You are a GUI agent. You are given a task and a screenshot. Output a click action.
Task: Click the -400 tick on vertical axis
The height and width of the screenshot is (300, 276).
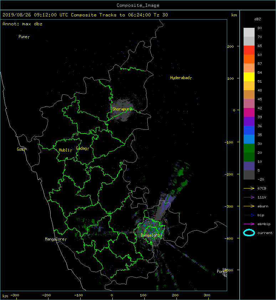click(229, 238)
